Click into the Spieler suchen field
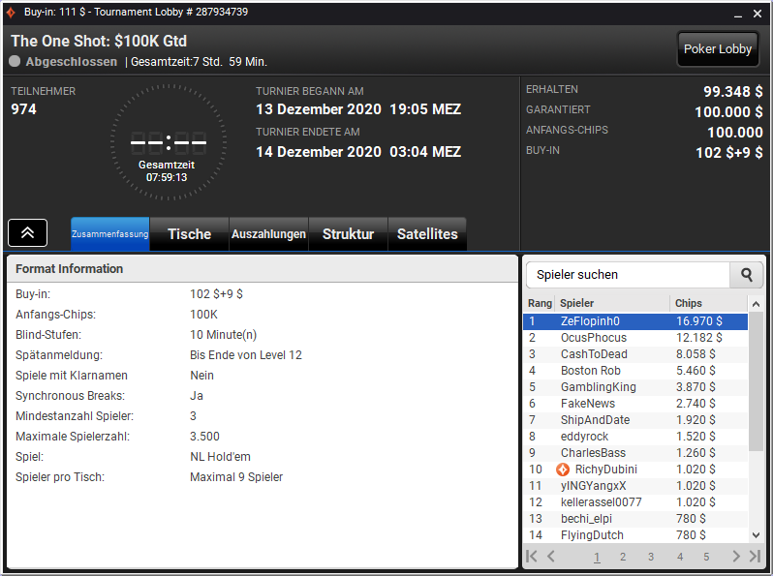Image resolution: width=773 pixels, height=576 pixels. coord(628,275)
